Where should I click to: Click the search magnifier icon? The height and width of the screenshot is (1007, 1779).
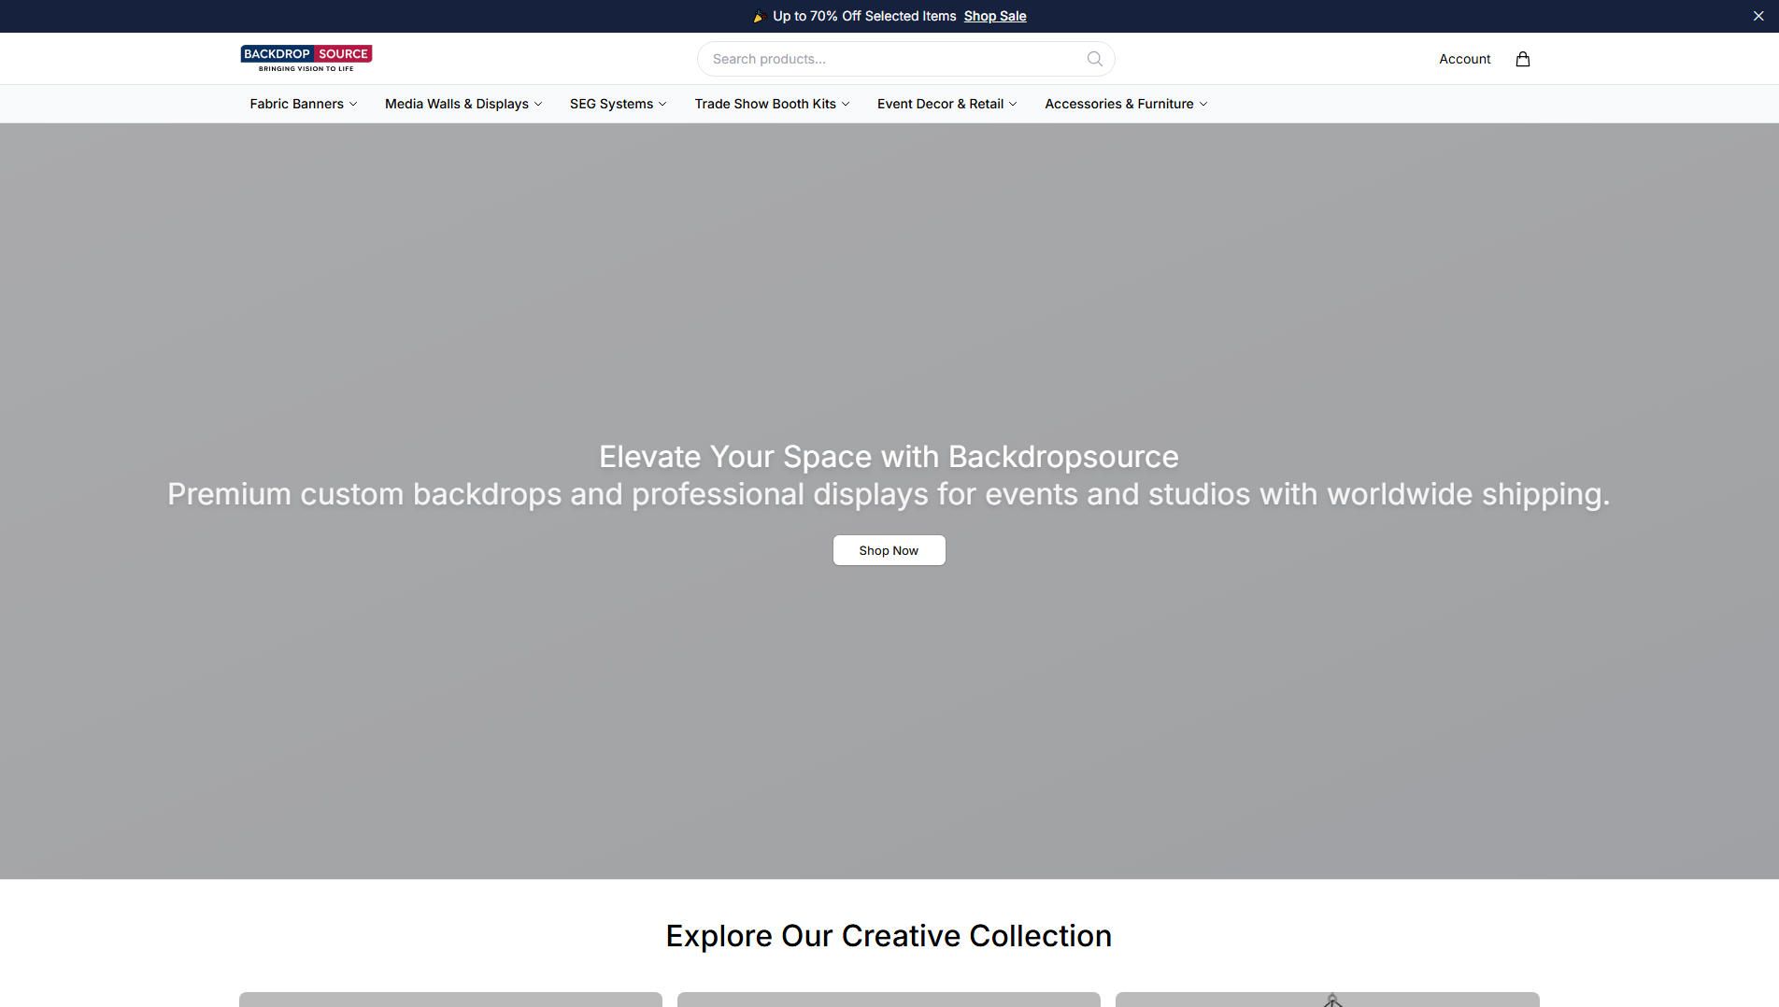pyautogui.click(x=1095, y=59)
